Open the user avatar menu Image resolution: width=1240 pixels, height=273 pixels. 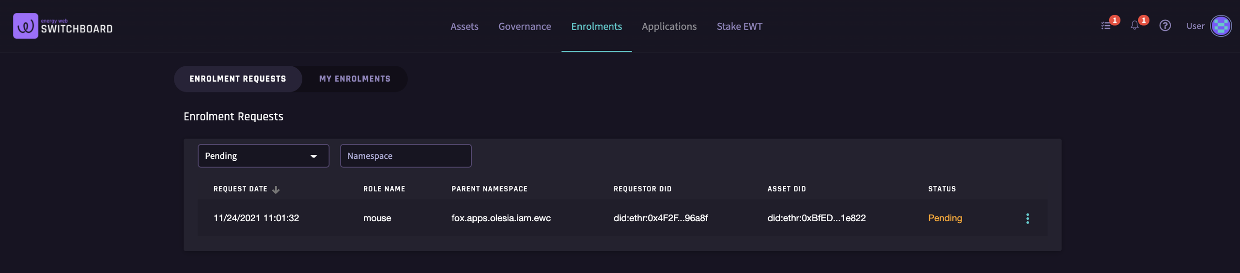[x=1221, y=26]
